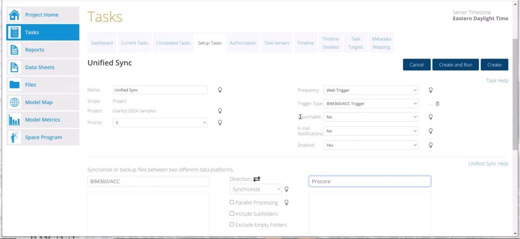Click the lightbulb beside E-mail Notifications
The width and height of the screenshot is (520, 239).
[x=431, y=131]
